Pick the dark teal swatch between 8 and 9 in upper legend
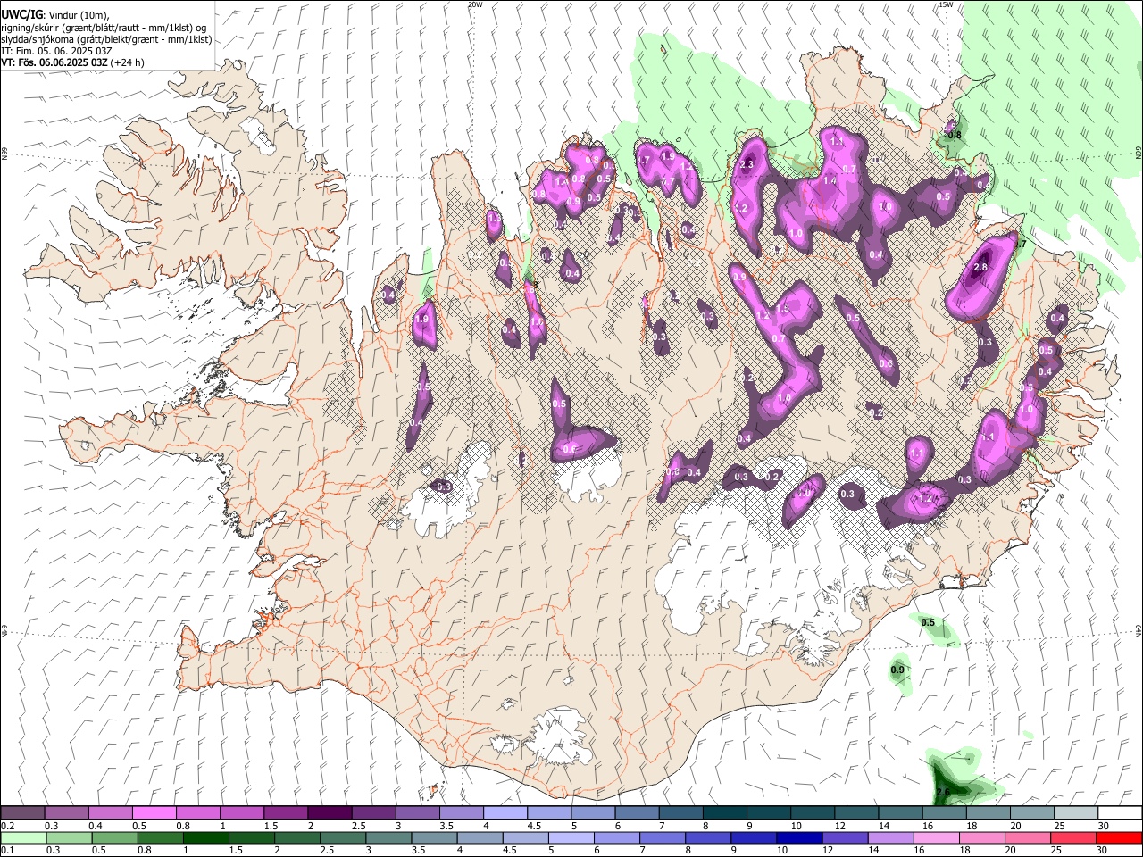Viewport: 1143px width, 857px height. point(724,812)
